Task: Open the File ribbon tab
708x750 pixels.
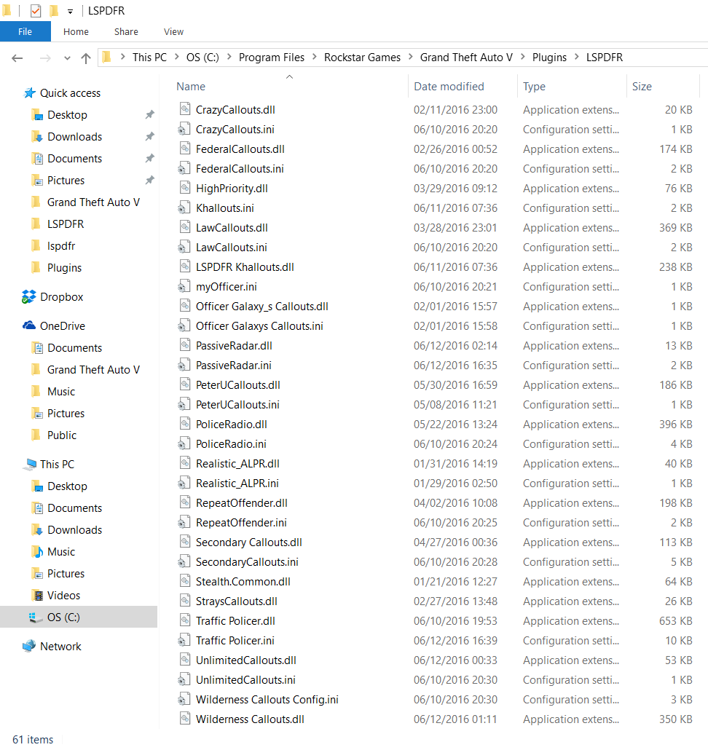Action: [25, 31]
